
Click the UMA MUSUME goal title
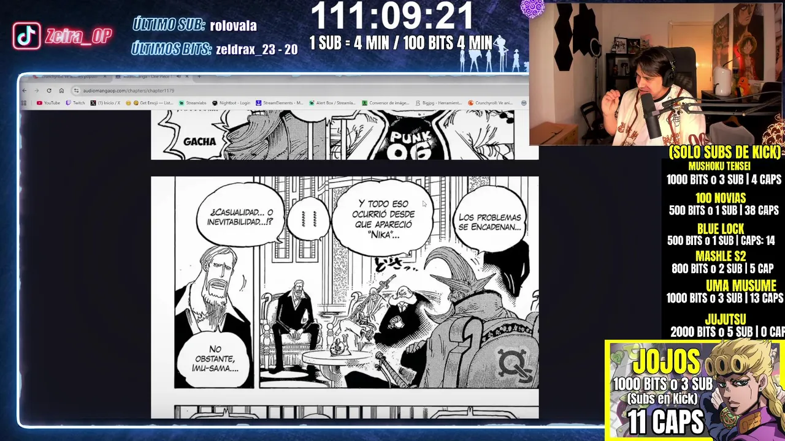(741, 286)
